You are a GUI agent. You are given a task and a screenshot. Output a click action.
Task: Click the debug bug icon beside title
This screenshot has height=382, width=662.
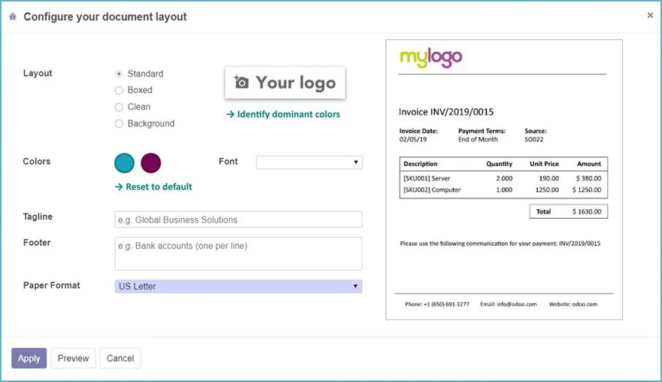click(x=13, y=17)
